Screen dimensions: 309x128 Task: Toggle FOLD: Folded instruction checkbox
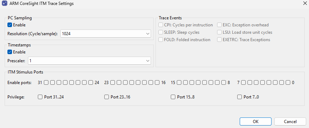click(x=161, y=40)
